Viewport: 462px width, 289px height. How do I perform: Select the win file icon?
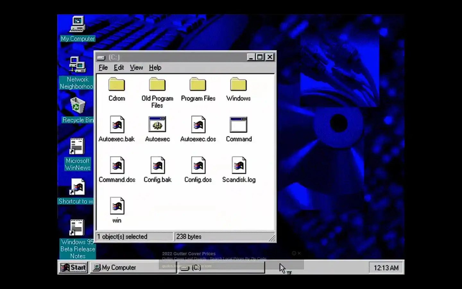[x=117, y=206]
